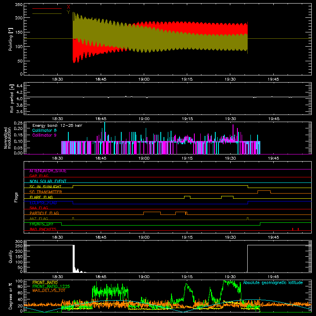The width and height of the screenshot is (316, 316).
Task: Click 19:30 tick label under modulation plot
Action: point(230,158)
